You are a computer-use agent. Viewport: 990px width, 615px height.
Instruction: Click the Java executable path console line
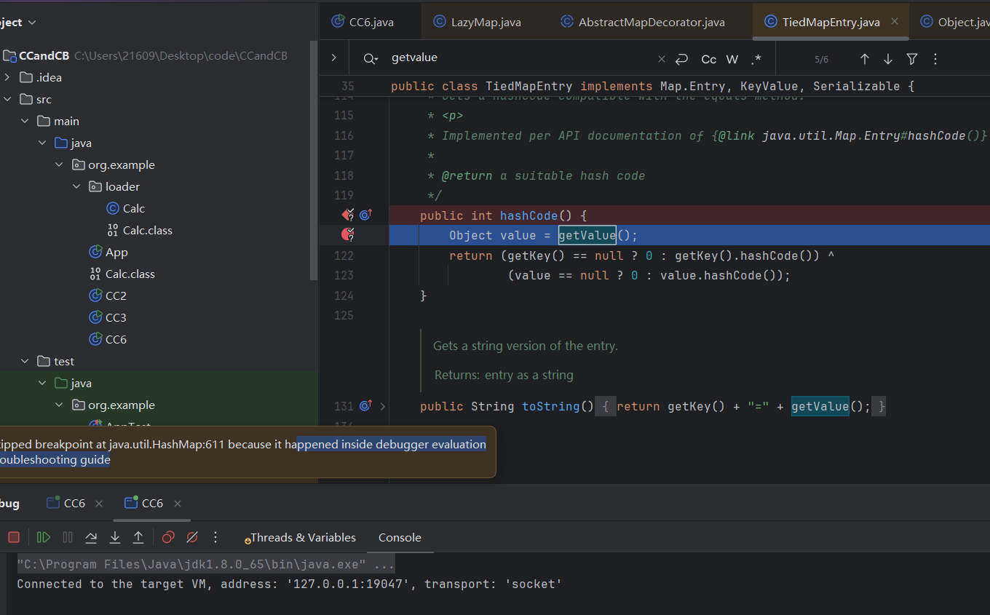[x=206, y=564]
